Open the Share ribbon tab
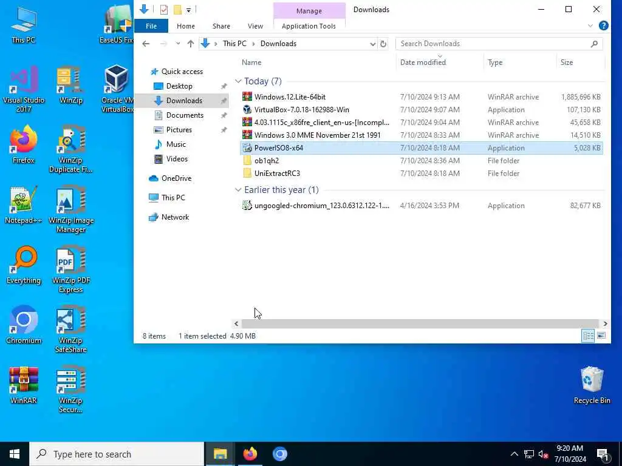 pos(221,26)
